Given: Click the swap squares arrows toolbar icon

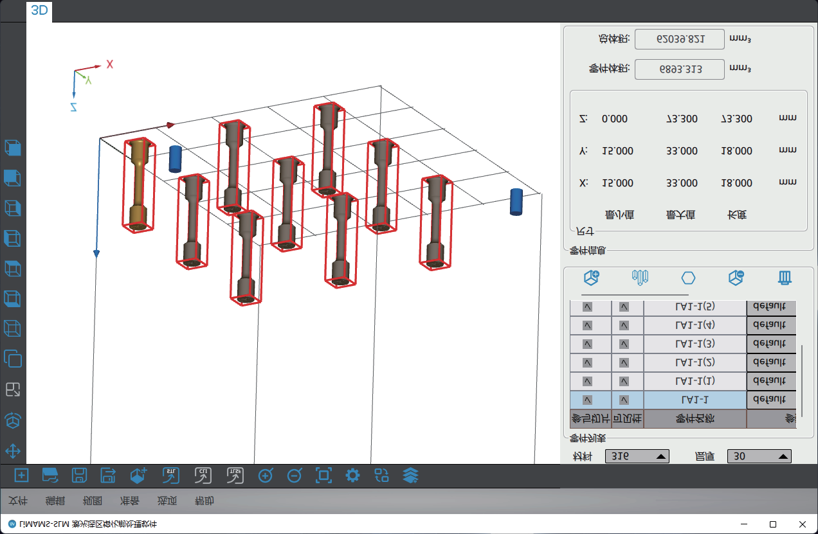Looking at the screenshot, I should click(x=382, y=476).
